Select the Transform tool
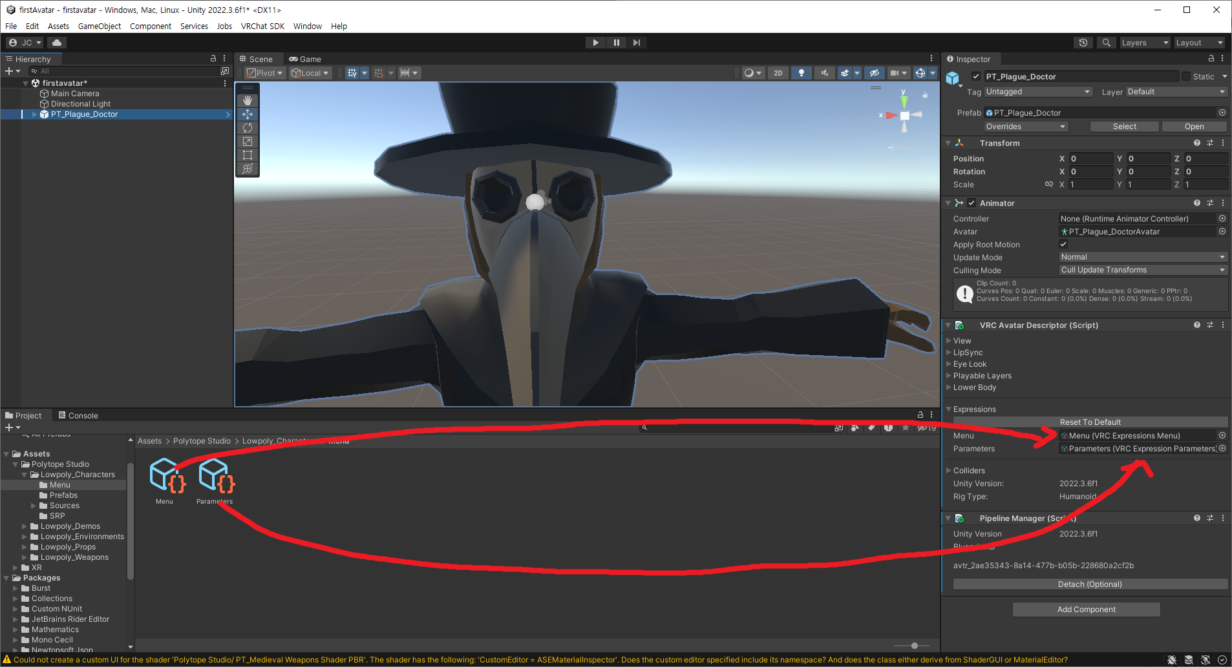Screen dimensions: 1232x667 point(248,169)
